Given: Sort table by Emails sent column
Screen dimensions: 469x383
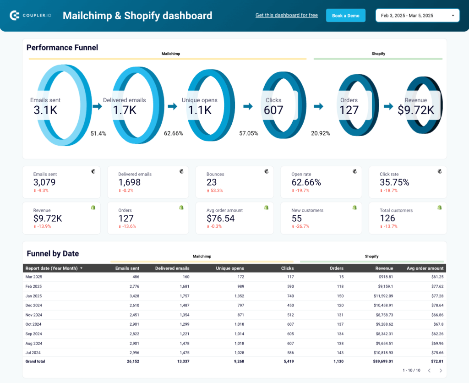Looking at the screenshot, I should coord(127,268).
